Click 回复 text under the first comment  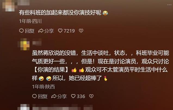pyautogui.click(x=30, y=31)
